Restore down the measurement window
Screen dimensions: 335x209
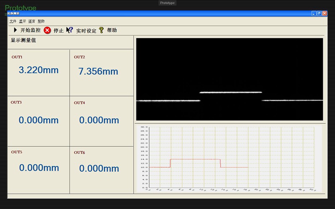(x=319, y=13)
